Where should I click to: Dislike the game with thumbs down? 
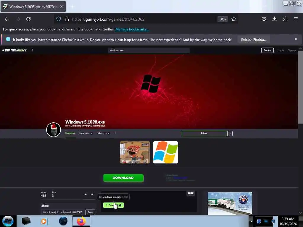92,194
